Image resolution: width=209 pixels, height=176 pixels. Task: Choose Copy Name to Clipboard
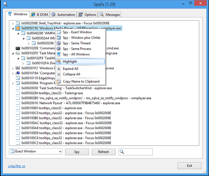(x=80, y=81)
